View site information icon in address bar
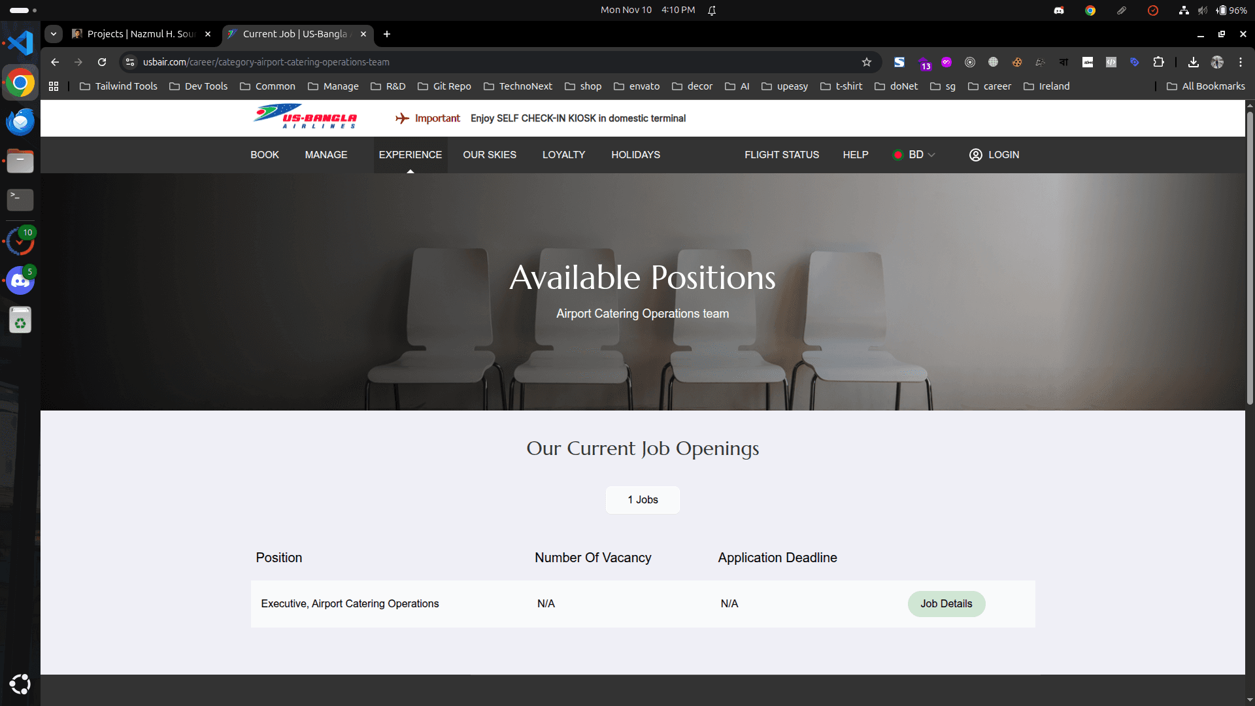 click(130, 62)
